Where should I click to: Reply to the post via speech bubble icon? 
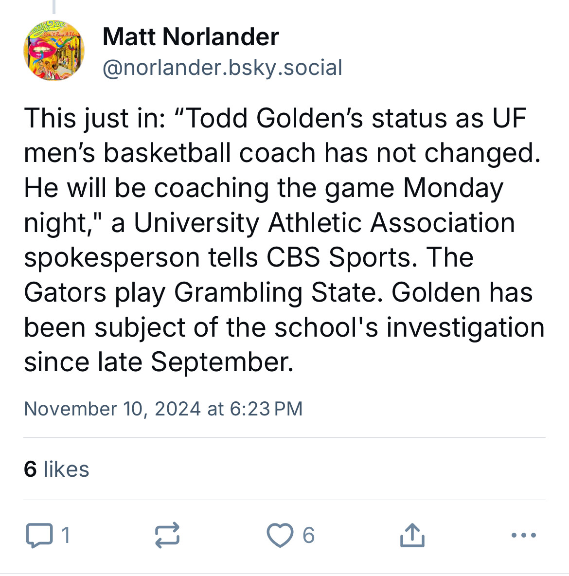[39, 535]
